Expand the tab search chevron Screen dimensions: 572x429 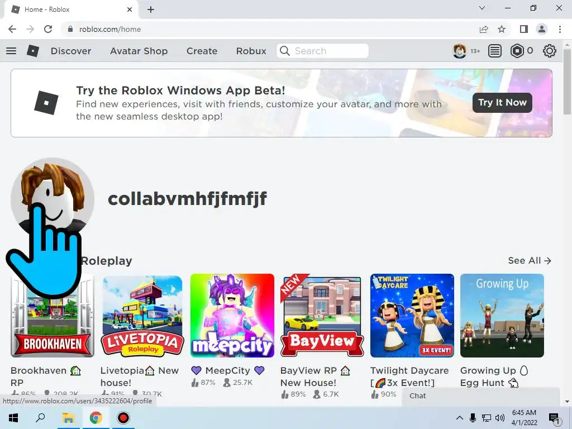(482, 8)
